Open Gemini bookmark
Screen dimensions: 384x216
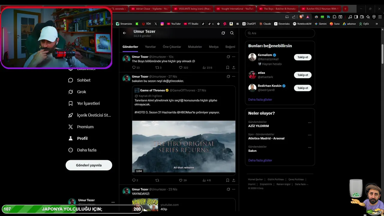click(x=320, y=24)
